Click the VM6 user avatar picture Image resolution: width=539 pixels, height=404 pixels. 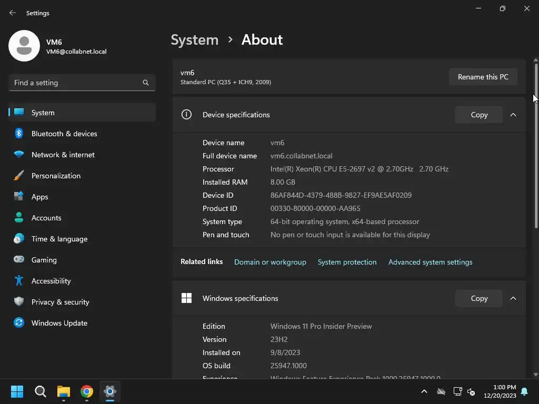[24, 46]
